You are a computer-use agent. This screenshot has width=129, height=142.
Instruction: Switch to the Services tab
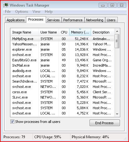(x=53, y=20)
